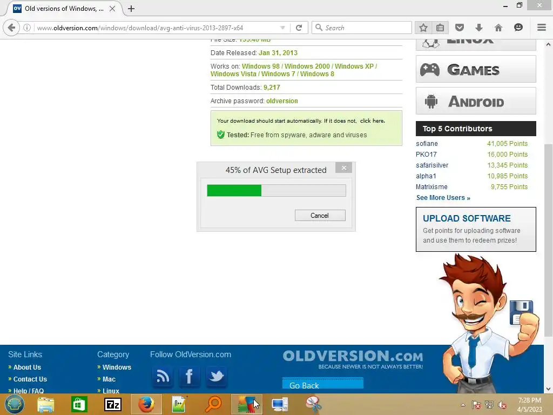Open About Us footer link
Screen dimensions: 553x415
point(27,367)
